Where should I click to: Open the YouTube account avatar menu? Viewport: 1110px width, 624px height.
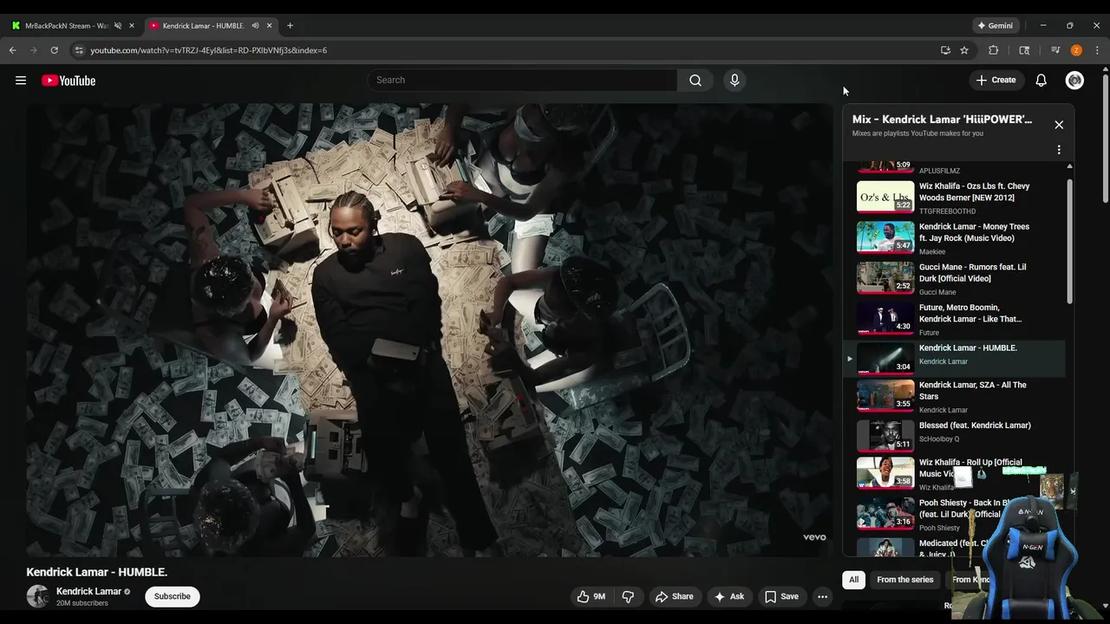pos(1074,80)
